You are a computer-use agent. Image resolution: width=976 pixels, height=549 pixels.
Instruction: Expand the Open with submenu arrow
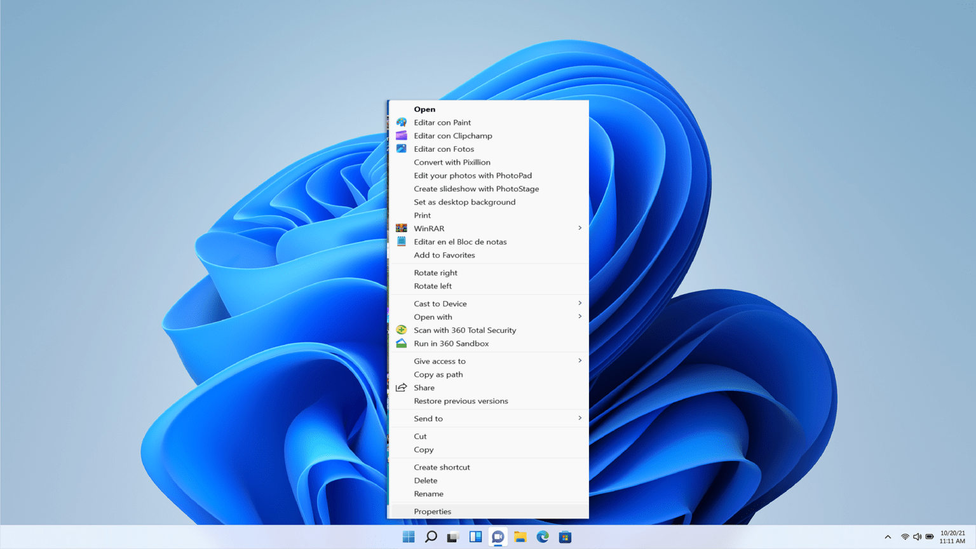(579, 316)
